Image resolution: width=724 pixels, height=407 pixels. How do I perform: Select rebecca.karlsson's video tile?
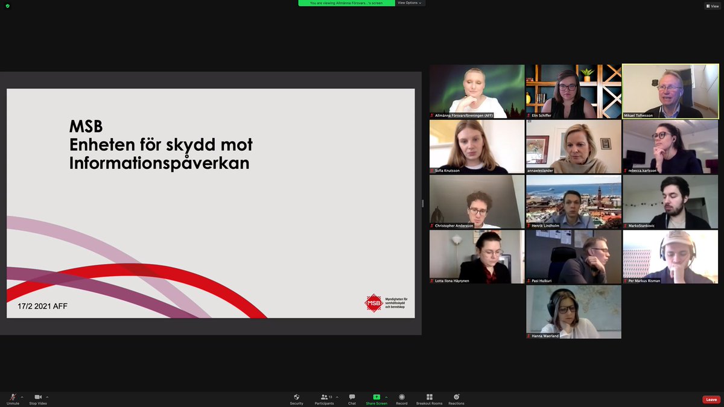click(670, 147)
